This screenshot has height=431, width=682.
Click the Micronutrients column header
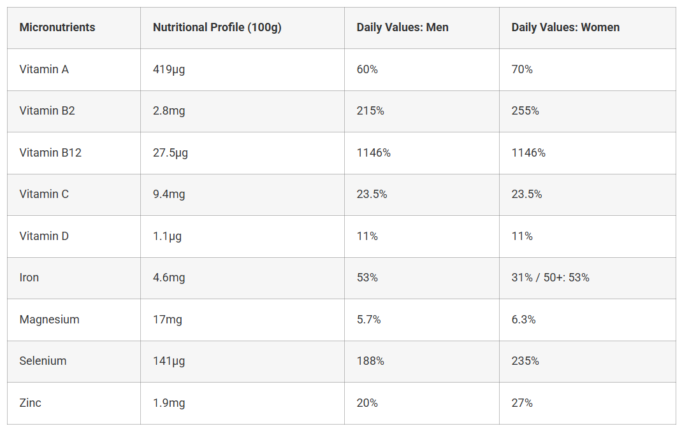pos(57,27)
